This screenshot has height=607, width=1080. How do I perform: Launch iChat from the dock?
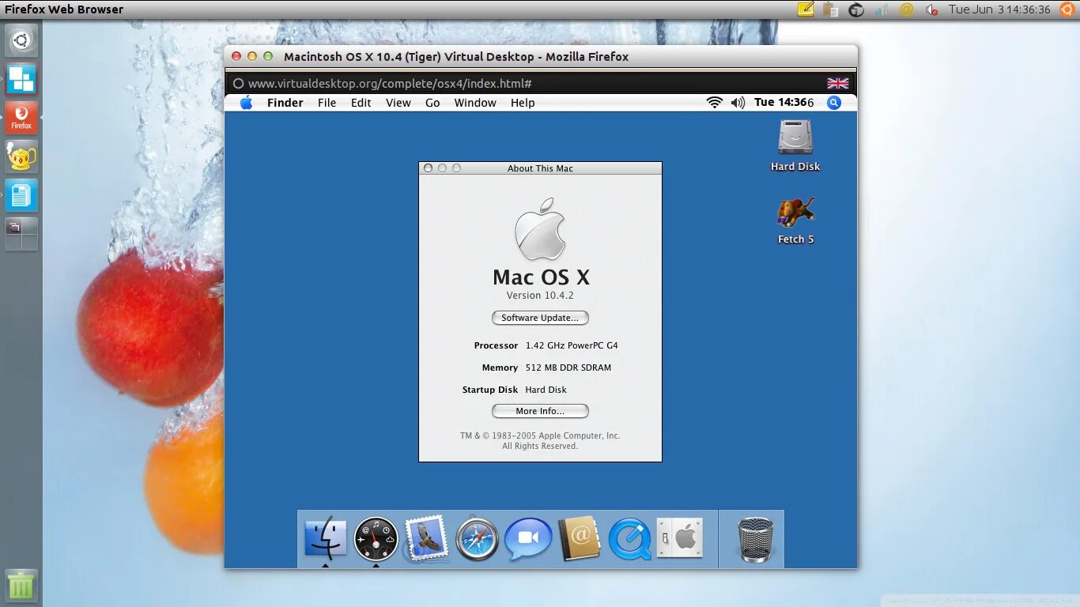pos(528,539)
